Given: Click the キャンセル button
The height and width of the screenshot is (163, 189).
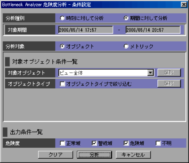Looking at the screenshot, I should click(133, 155).
